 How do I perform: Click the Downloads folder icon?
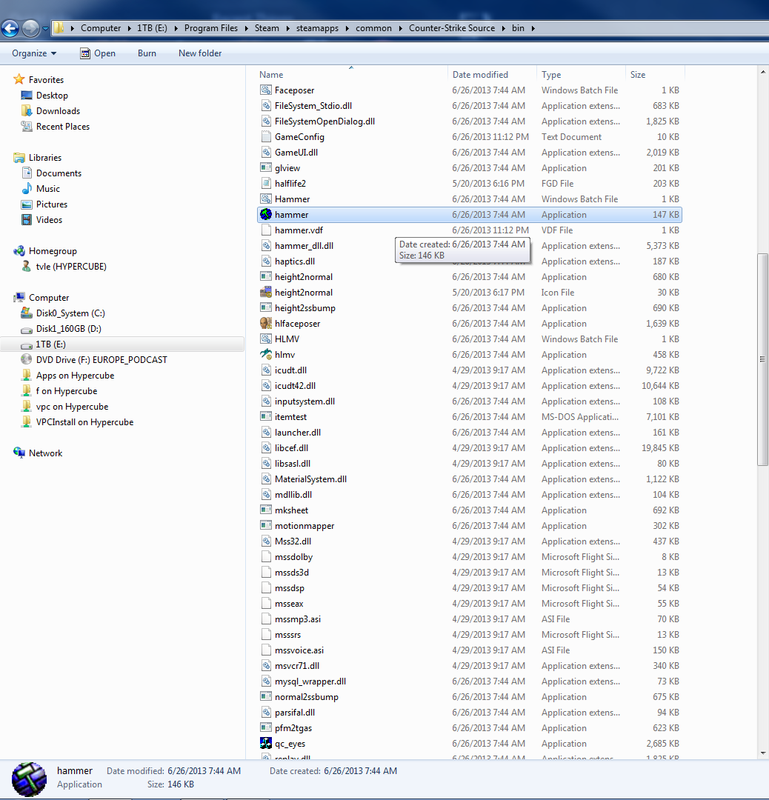pos(27,110)
